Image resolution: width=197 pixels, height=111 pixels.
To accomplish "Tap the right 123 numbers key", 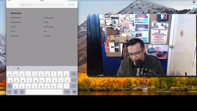I will click(x=67, y=92).
